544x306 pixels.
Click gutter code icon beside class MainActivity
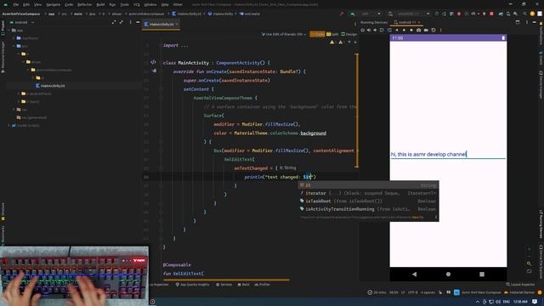[x=153, y=62]
